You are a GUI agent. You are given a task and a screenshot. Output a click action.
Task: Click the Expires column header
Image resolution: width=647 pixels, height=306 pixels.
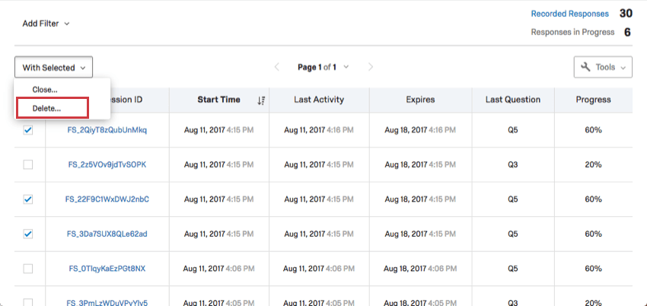pos(420,100)
